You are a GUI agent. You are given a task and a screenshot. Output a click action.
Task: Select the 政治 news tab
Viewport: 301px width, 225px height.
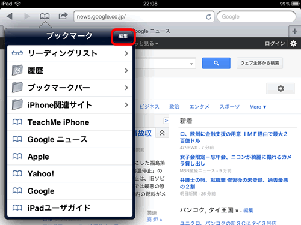tap(174, 107)
